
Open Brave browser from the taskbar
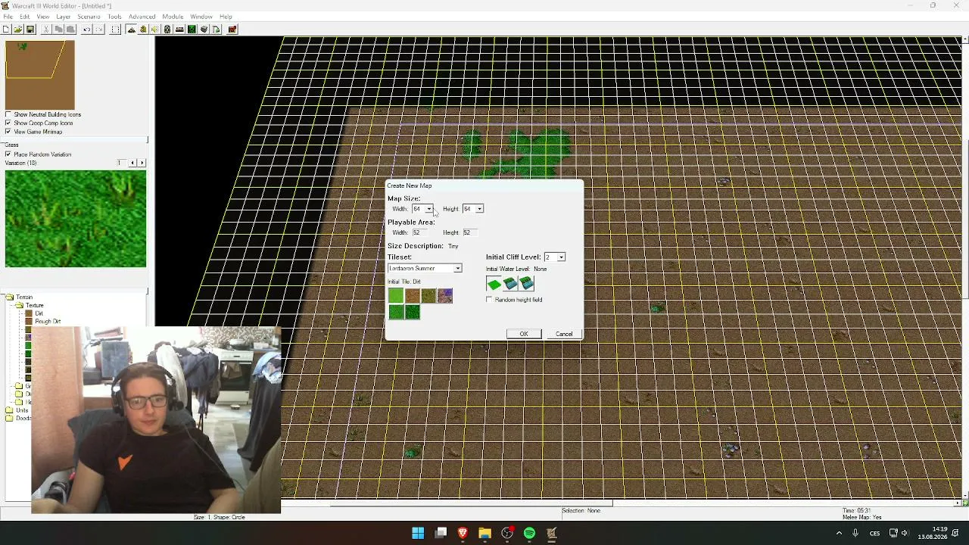tap(463, 534)
